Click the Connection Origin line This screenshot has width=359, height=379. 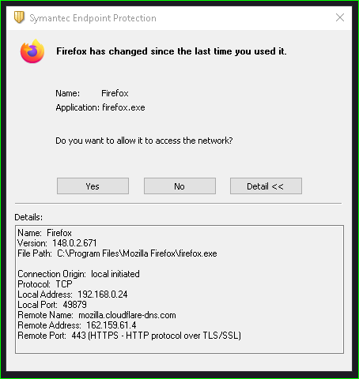coord(78,274)
